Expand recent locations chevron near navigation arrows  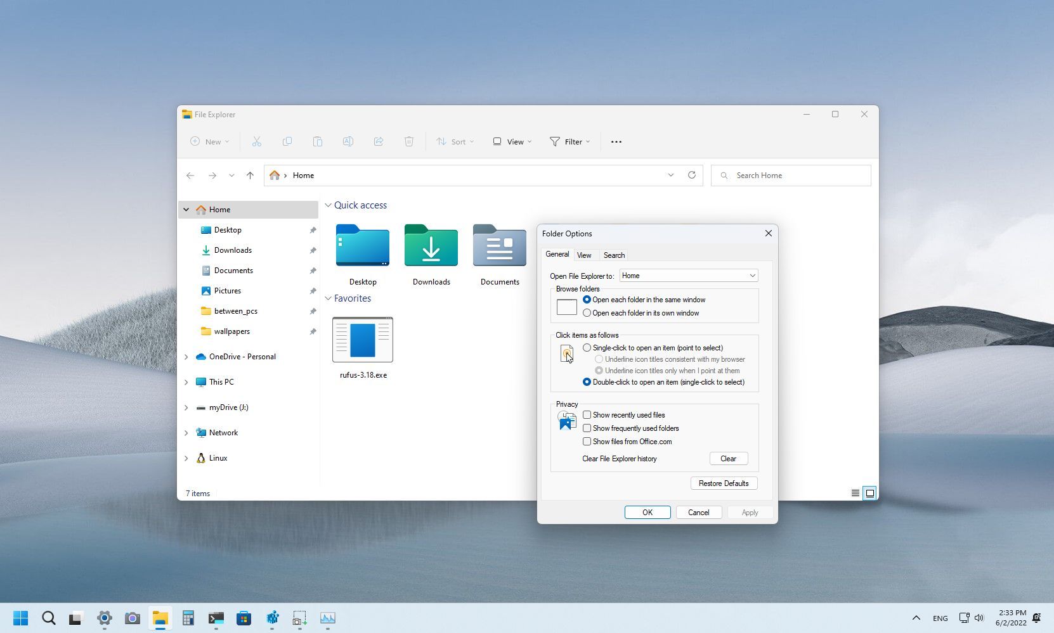click(x=231, y=176)
